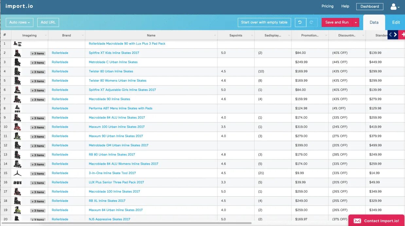
Task: Click the redo arrow button
Action: click(x=311, y=22)
